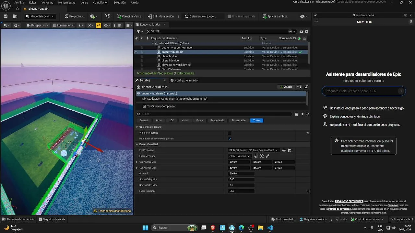The width and height of the screenshot is (415, 233).
Task: Select CustomWeapon Manager in outliner
Action: point(177,48)
